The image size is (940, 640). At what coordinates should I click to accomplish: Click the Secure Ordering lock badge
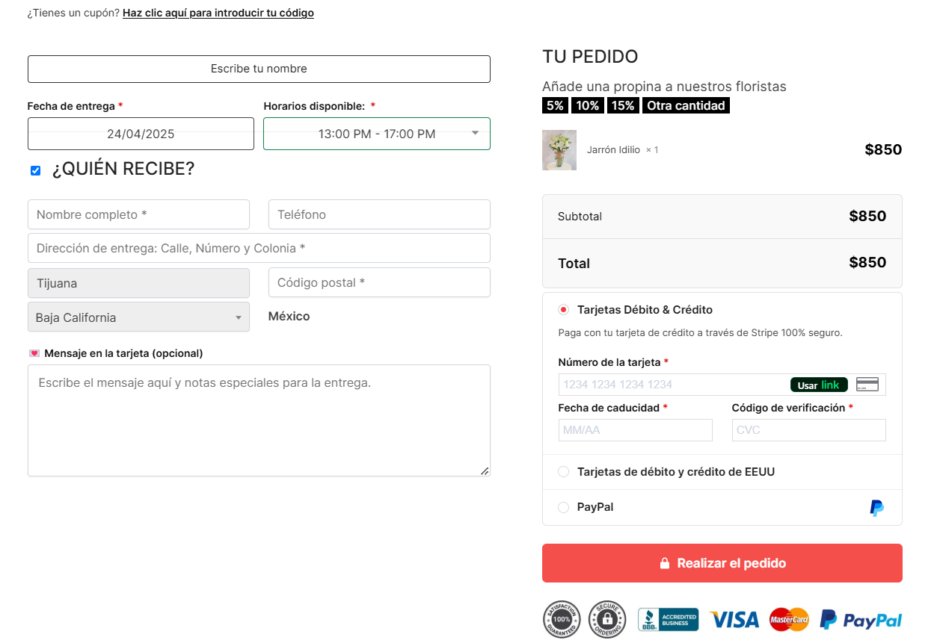(606, 619)
